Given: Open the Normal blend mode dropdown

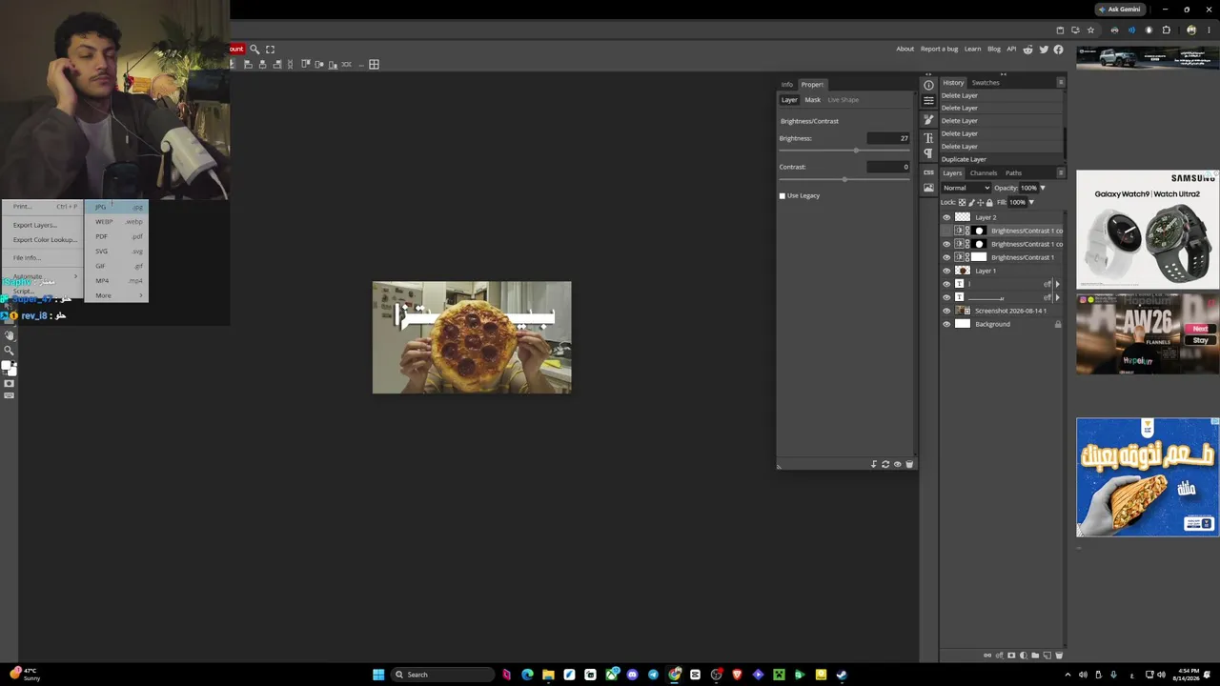Looking at the screenshot, I should click(x=966, y=188).
